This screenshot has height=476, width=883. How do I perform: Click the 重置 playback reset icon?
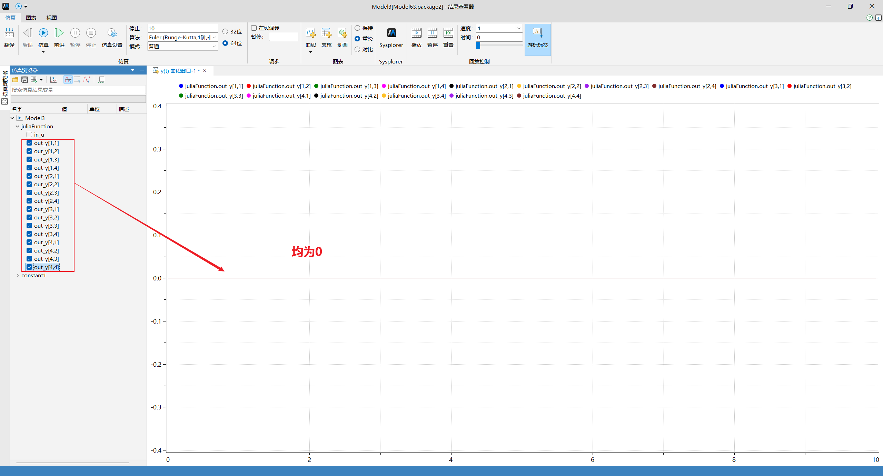[448, 33]
